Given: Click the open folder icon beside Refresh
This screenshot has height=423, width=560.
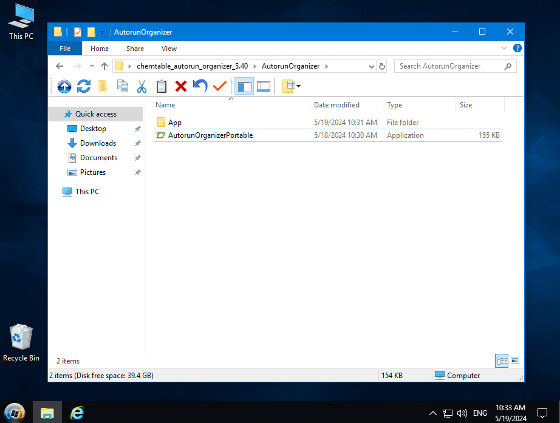Looking at the screenshot, I should pos(103,86).
